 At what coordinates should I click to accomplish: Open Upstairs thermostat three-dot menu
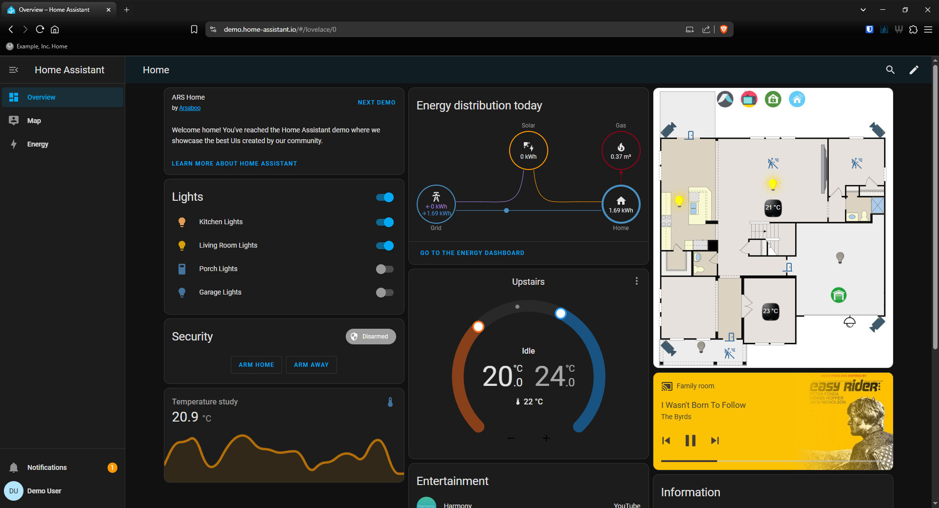(x=636, y=281)
